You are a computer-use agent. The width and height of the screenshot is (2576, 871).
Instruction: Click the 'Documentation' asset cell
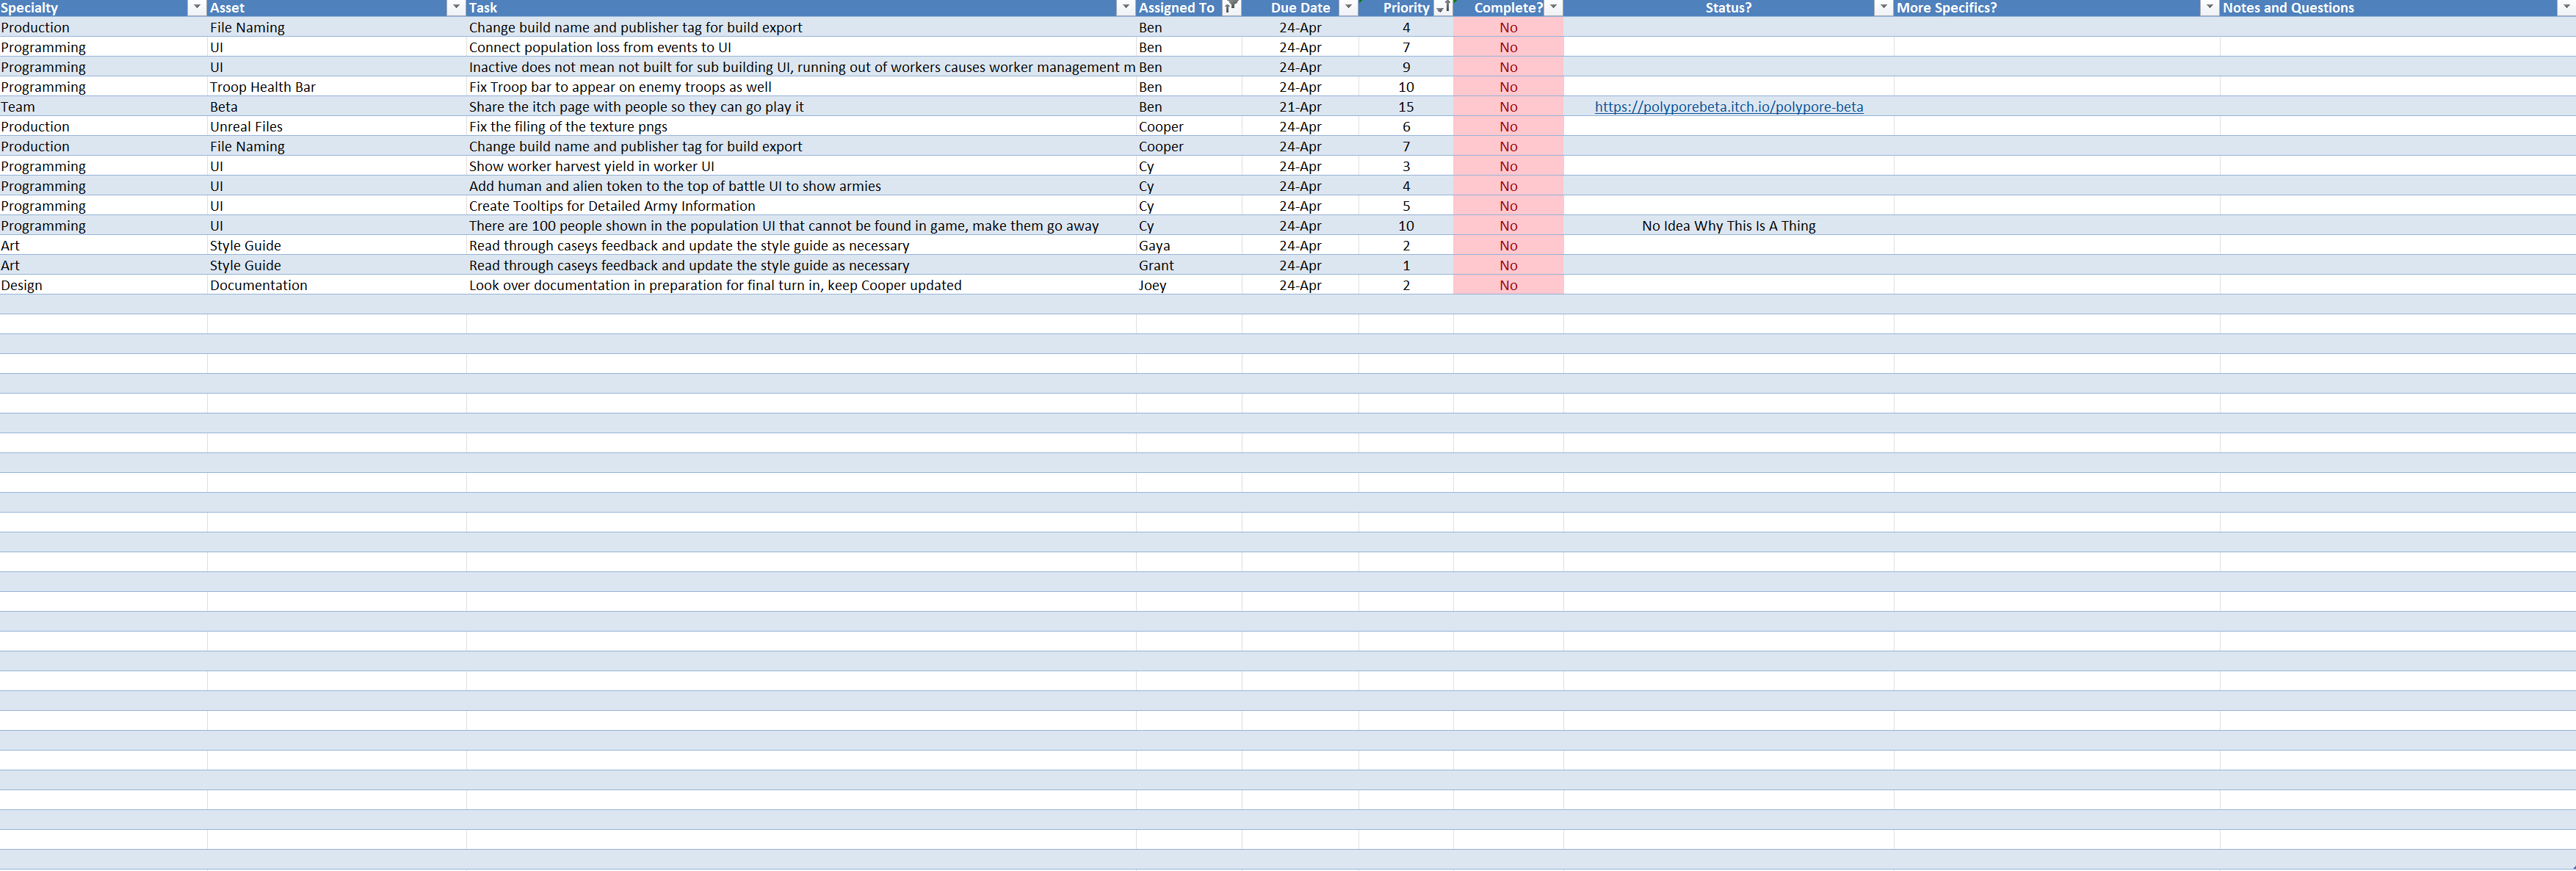[x=259, y=285]
